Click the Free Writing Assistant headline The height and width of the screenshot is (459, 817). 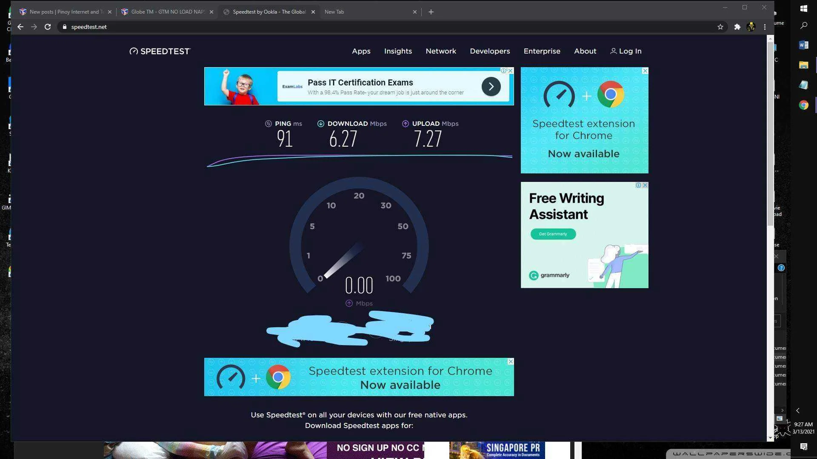coord(566,206)
